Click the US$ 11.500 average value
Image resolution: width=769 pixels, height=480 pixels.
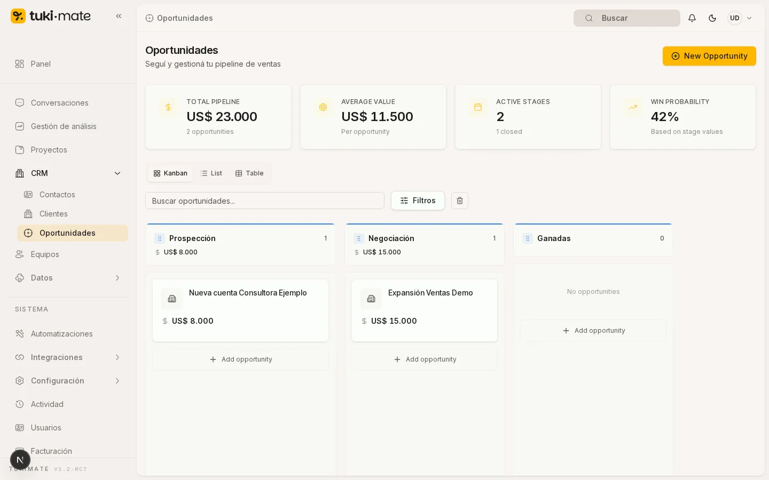tap(377, 117)
